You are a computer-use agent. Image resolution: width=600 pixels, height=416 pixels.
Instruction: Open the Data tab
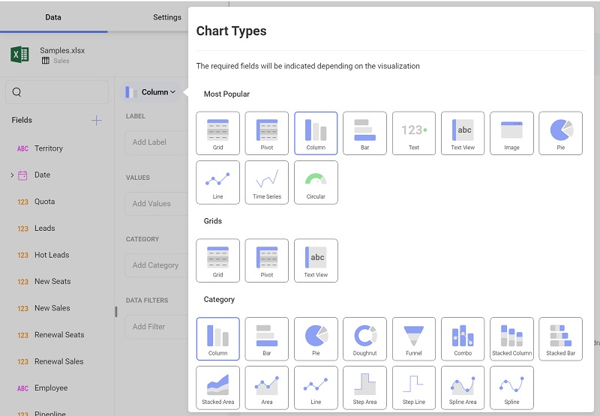(x=53, y=17)
